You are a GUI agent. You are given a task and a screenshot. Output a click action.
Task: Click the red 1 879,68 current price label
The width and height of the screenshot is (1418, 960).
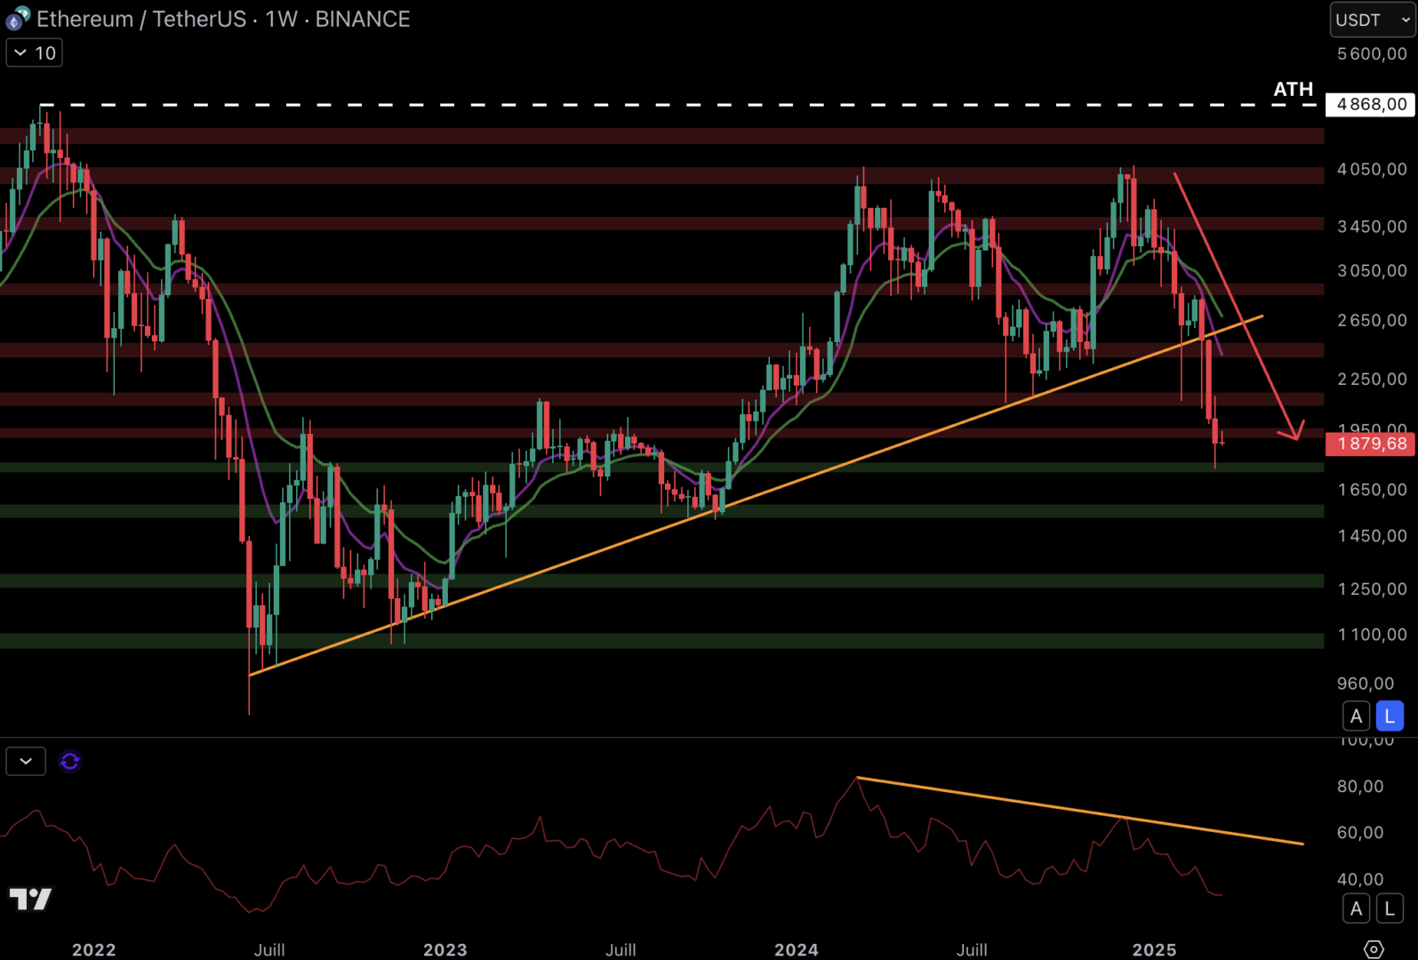[1370, 444]
